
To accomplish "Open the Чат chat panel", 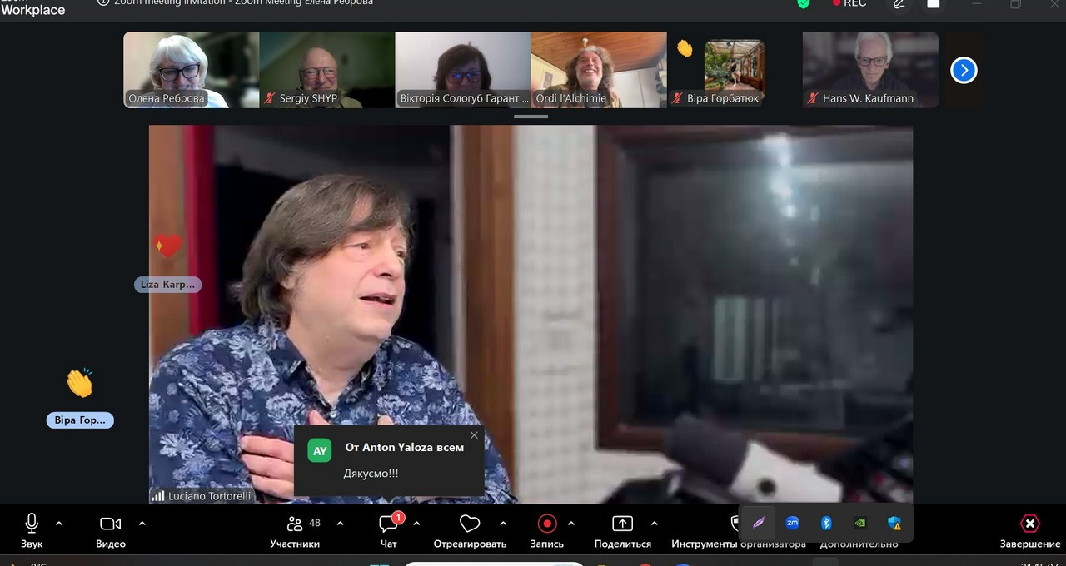I will (389, 531).
